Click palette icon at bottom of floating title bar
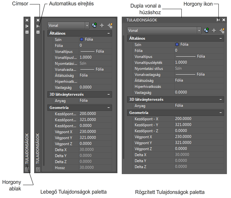Screen dimensions: 231x198 point(38,169)
